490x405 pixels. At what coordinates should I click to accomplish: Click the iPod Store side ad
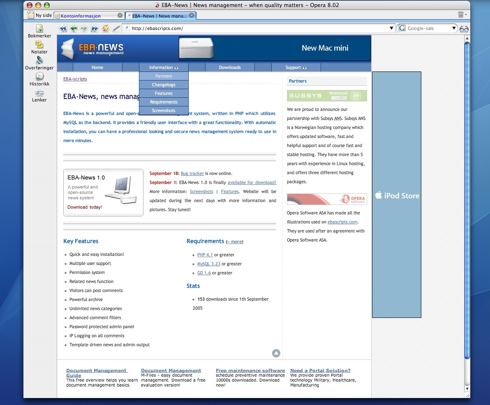pyautogui.click(x=397, y=195)
